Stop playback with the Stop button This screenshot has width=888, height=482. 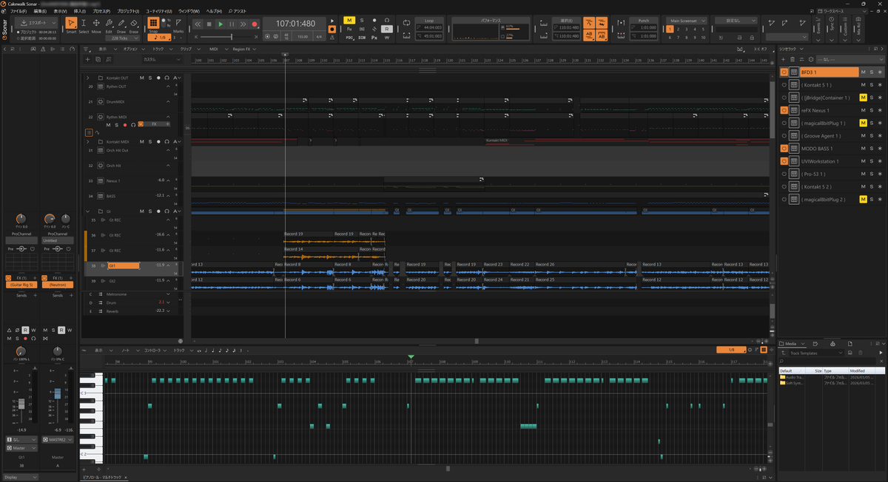(x=209, y=24)
